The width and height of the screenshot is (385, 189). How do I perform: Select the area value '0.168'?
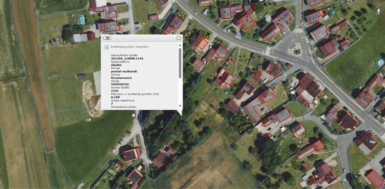pyautogui.click(x=115, y=97)
